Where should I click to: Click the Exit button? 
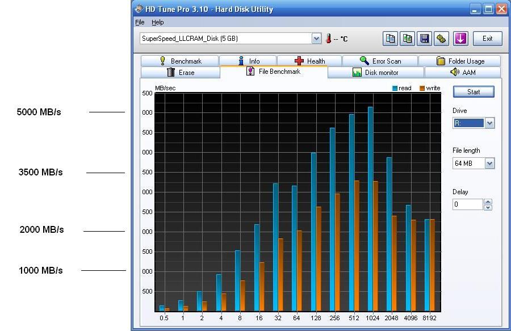(488, 39)
